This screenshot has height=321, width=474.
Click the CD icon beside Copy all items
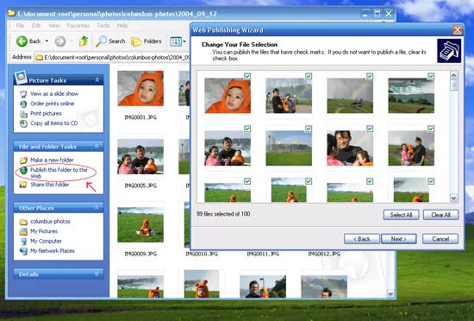coord(23,123)
